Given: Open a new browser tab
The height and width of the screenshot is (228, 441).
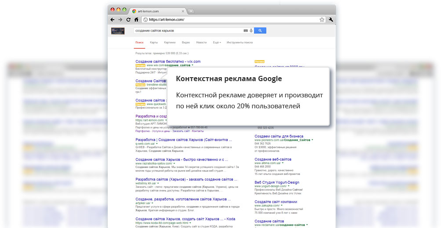Looking at the screenshot, I should [x=191, y=11].
